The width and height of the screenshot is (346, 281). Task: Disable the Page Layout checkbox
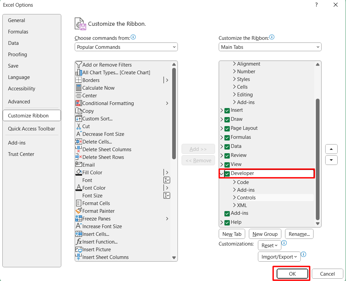(227, 128)
